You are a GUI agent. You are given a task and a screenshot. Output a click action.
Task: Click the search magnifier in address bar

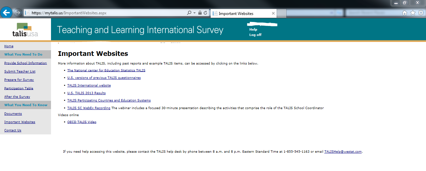coord(189,13)
